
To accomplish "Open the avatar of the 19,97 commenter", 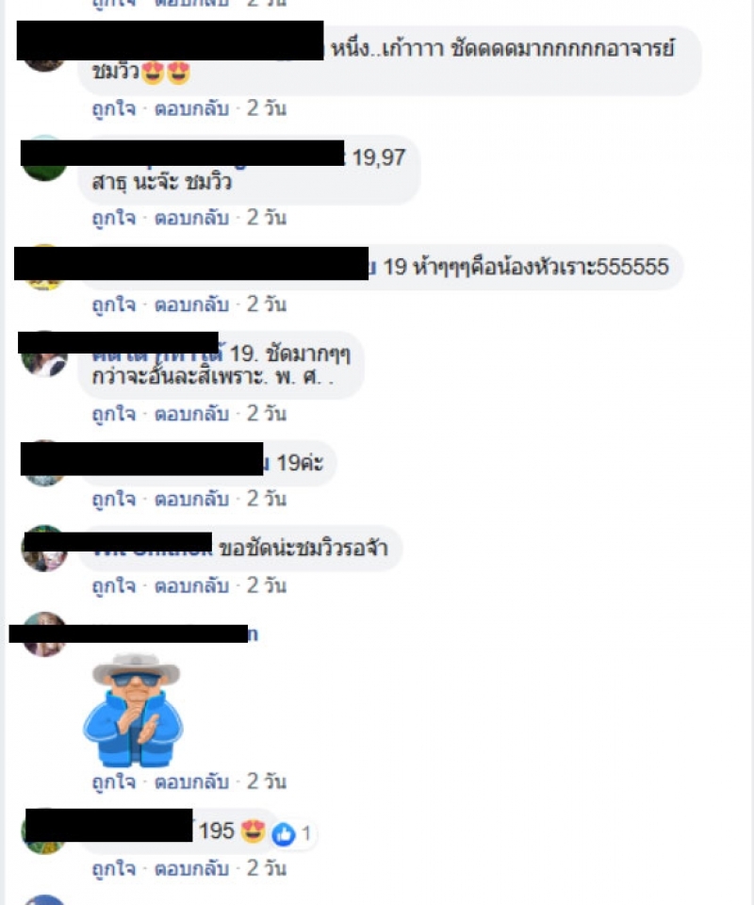I will pyautogui.click(x=44, y=158).
